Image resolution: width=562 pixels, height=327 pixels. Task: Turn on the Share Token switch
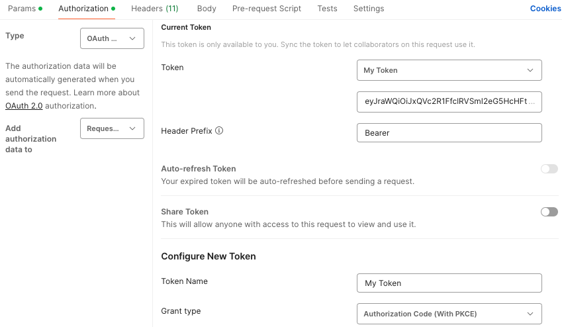[x=549, y=212]
